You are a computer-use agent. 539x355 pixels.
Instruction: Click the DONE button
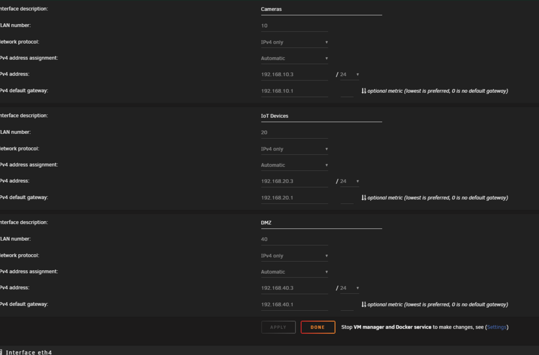[x=317, y=327]
